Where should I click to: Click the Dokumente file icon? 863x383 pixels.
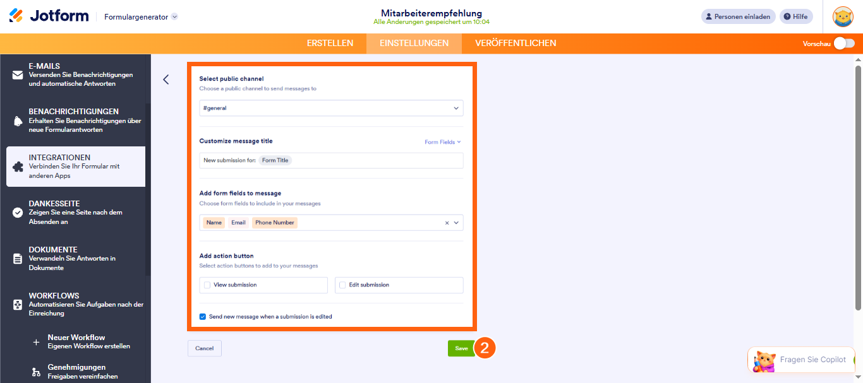pyautogui.click(x=18, y=259)
